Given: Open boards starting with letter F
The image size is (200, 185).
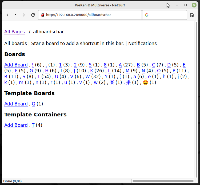Looking at the screenshot, I should coord(16,70).
